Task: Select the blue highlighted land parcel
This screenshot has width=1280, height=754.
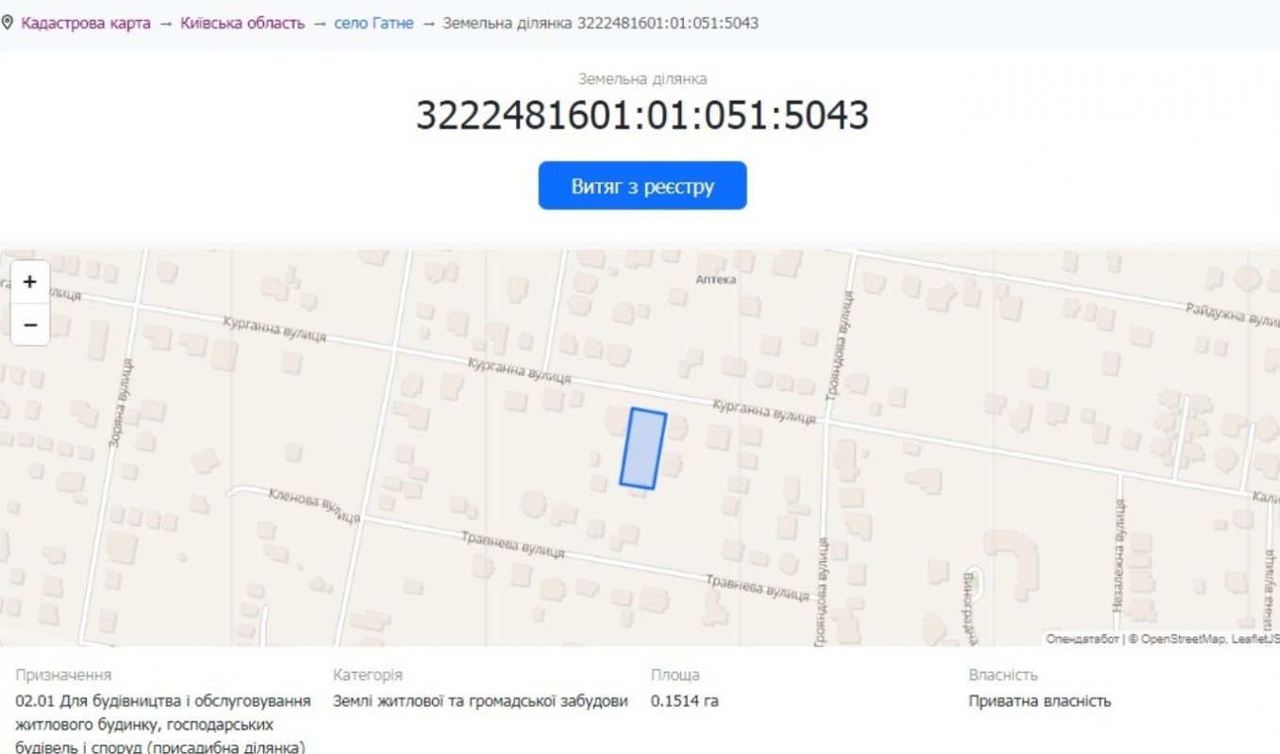Action: pos(643,449)
